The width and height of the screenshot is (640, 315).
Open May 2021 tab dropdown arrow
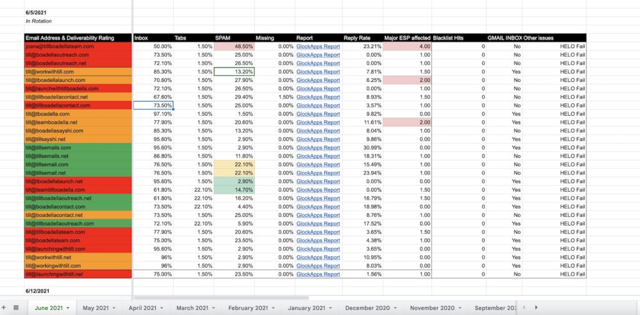[114, 308]
